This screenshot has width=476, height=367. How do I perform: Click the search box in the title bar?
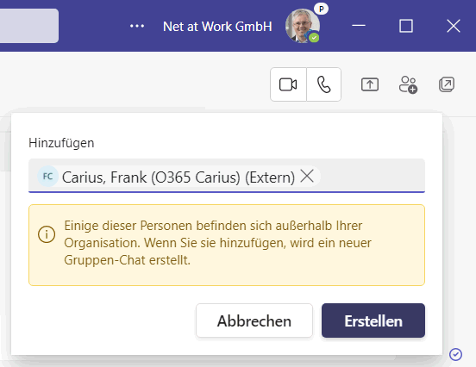point(29,26)
